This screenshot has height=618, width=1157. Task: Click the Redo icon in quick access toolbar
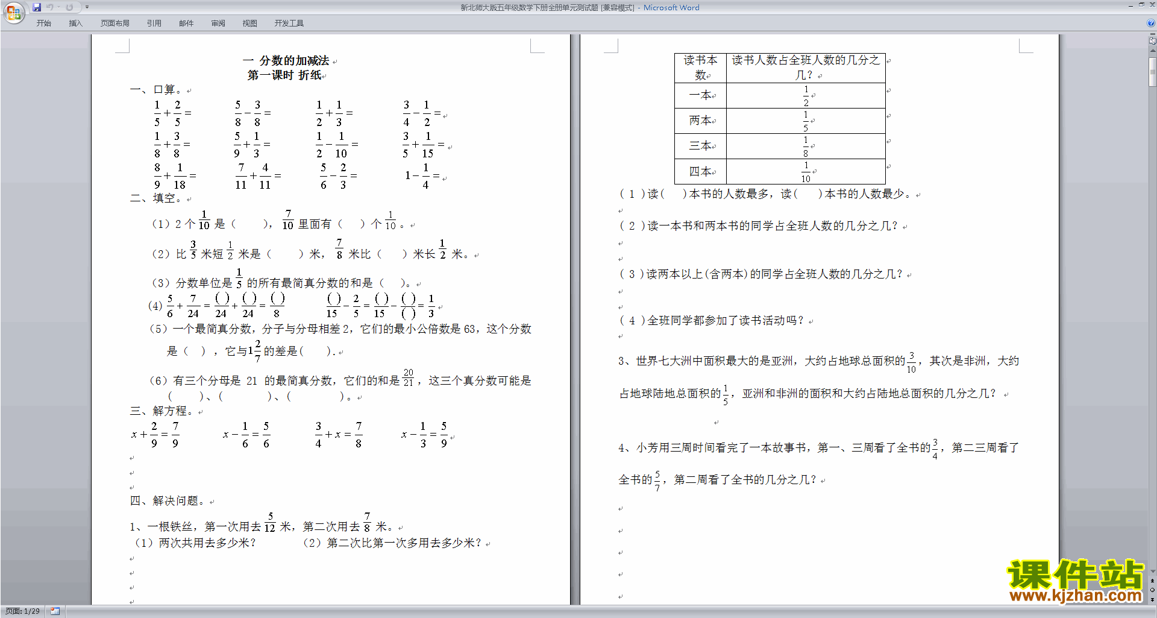pos(69,7)
